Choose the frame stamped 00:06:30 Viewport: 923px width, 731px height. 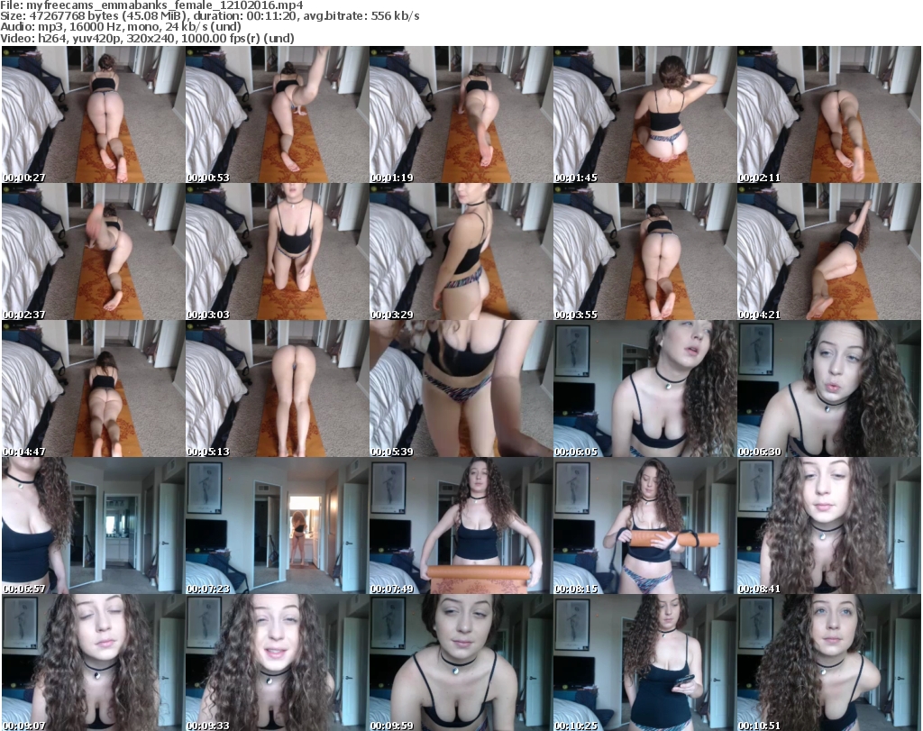click(x=829, y=389)
